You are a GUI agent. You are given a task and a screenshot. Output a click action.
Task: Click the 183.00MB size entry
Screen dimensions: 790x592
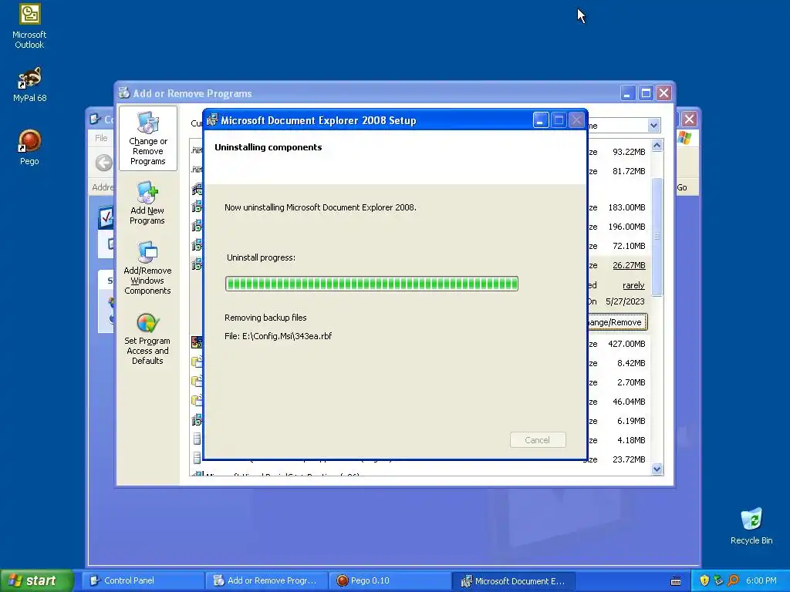point(626,207)
